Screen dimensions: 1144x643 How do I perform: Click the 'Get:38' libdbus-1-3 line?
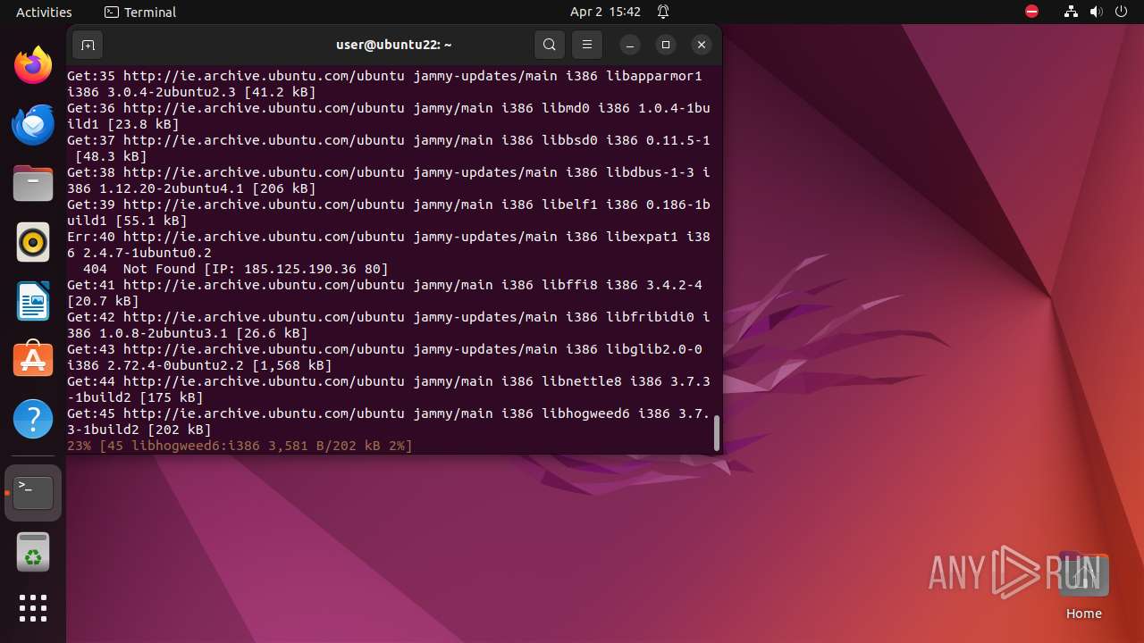(x=389, y=180)
